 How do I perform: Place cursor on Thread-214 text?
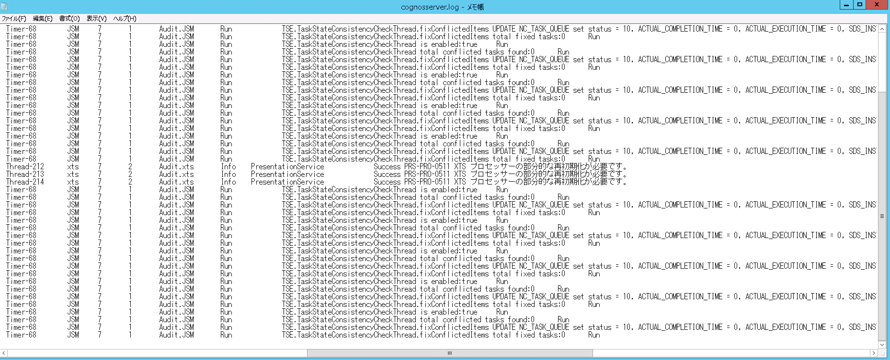coord(25,182)
